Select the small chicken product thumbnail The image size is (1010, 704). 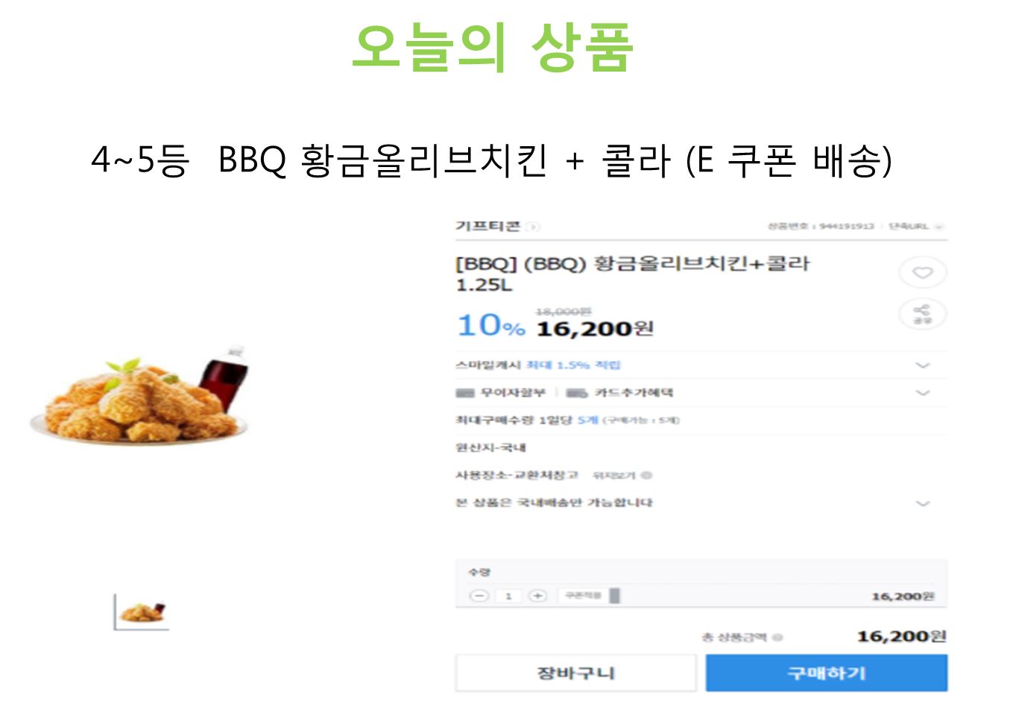(x=142, y=612)
